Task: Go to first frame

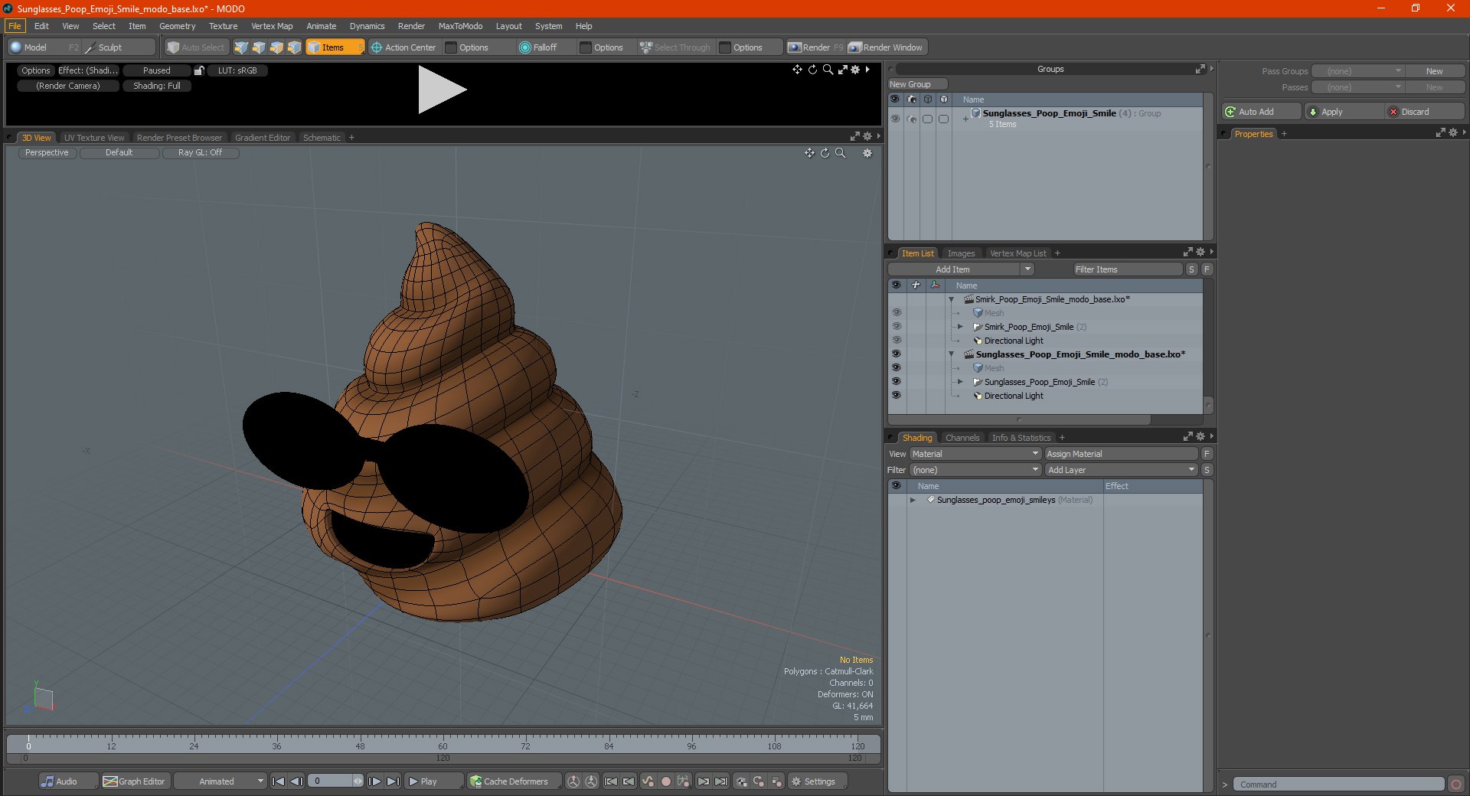Action: tap(279, 781)
